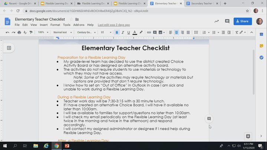Screen dimensions: 267x150
Task: Expand numbered list style options
Action: [x=208, y=32]
